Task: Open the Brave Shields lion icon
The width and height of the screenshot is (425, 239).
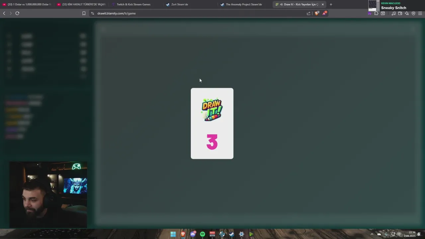Action: 316,13
